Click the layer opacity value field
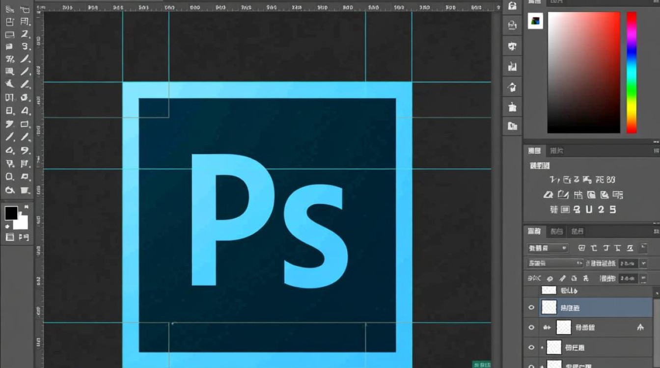The image size is (660, 368). click(x=629, y=263)
